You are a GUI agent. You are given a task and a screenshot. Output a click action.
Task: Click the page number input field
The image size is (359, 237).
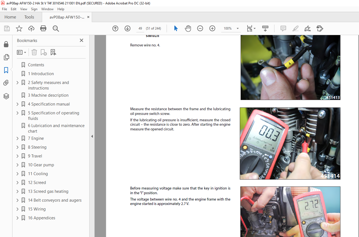(x=140, y=28)
